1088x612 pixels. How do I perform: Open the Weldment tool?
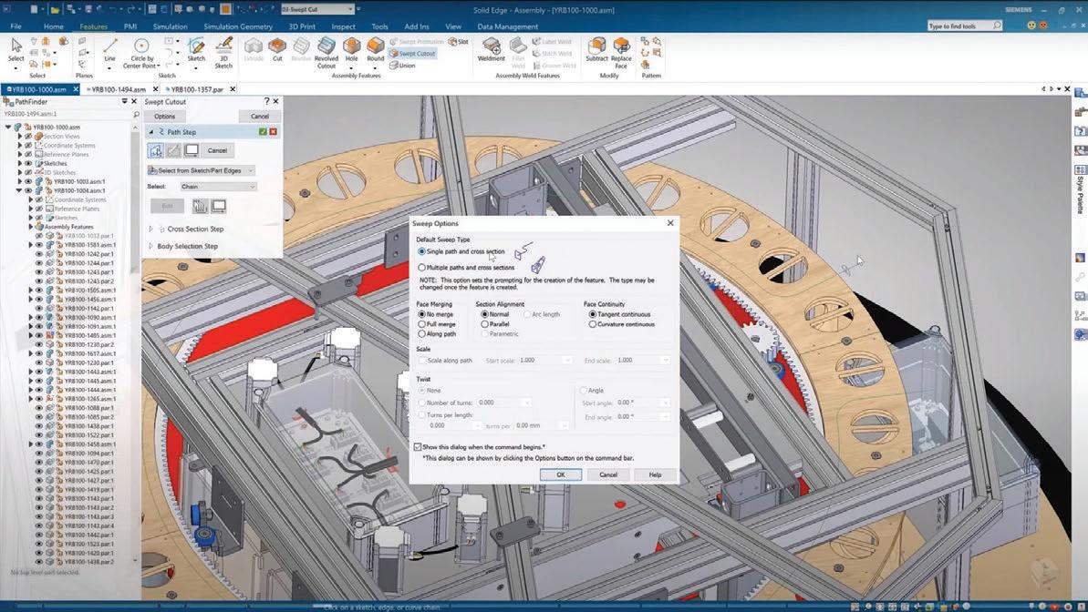tap(492, 50)
